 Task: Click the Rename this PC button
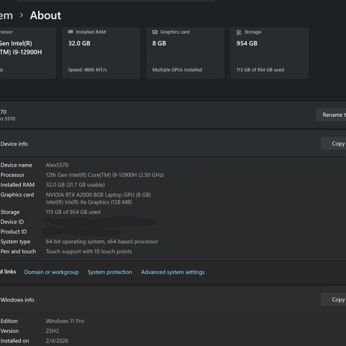pyautogui.click(x=331, y=115)
